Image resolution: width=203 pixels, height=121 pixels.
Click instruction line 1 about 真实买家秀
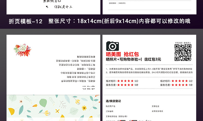click(149, 69)
